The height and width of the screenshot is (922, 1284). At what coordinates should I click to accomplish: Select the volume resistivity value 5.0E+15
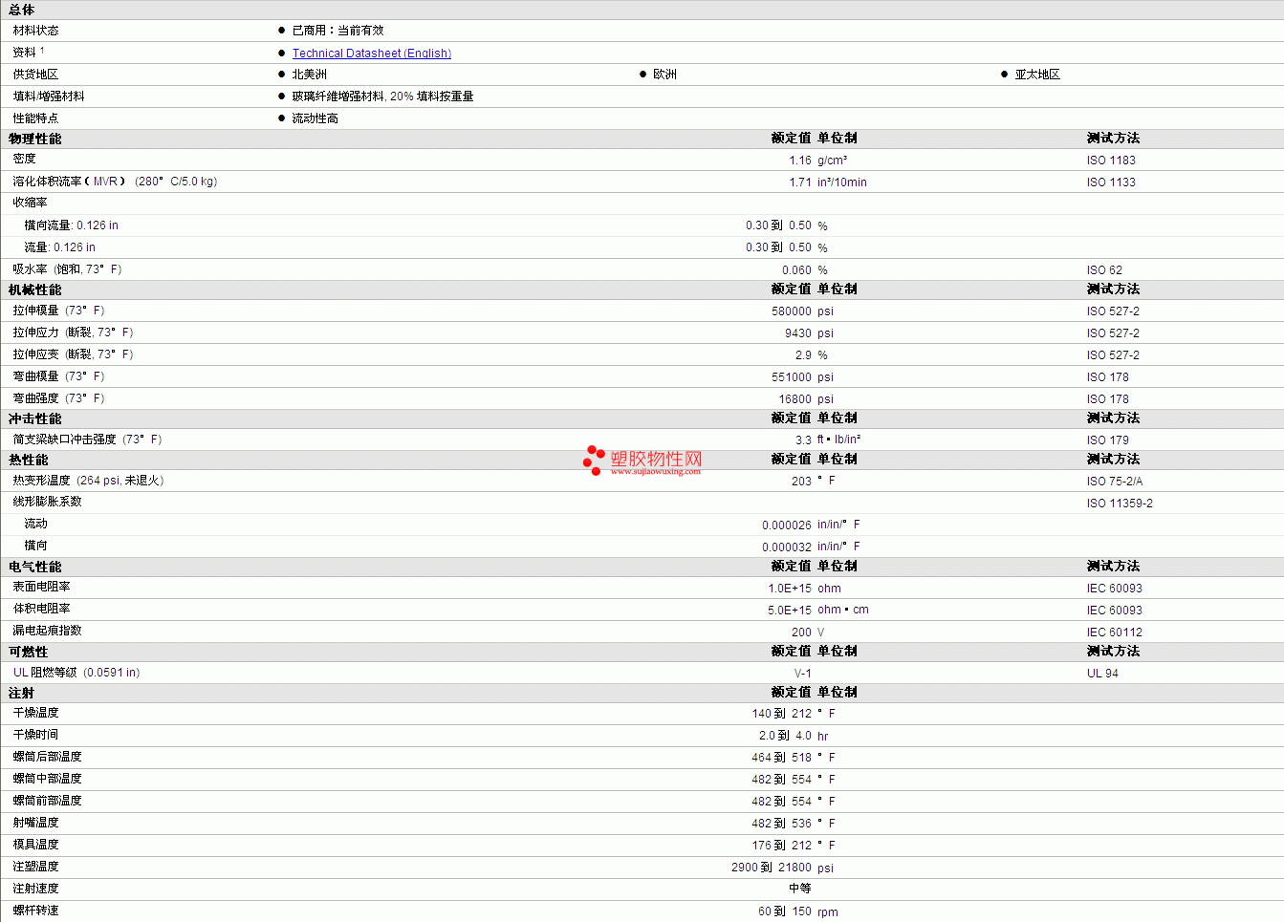click(790, 611)
